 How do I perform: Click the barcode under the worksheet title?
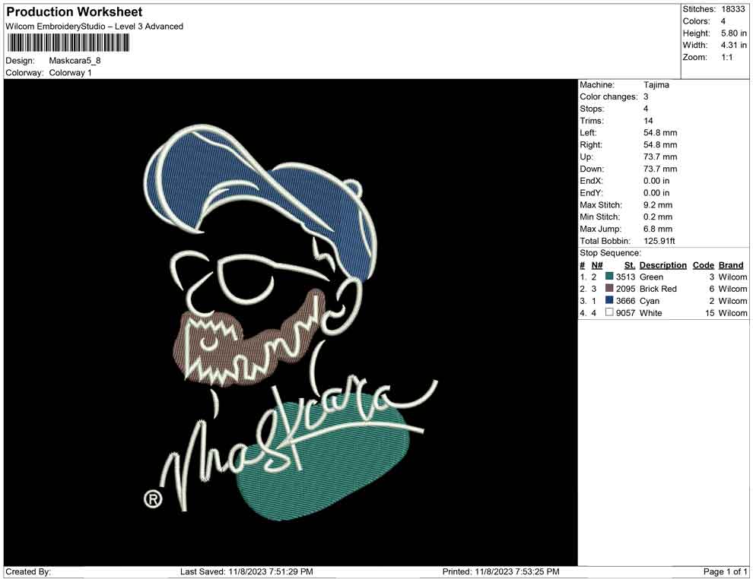point(68,43)
